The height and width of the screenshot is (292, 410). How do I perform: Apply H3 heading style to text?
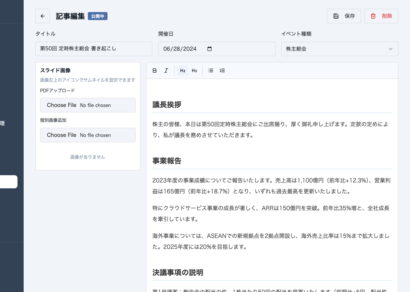point(194,70)
